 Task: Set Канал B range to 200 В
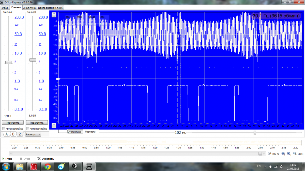tap(43, 17)
